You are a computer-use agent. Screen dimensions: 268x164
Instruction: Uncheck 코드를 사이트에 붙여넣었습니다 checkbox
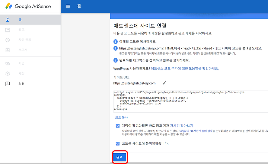point(118,144)
